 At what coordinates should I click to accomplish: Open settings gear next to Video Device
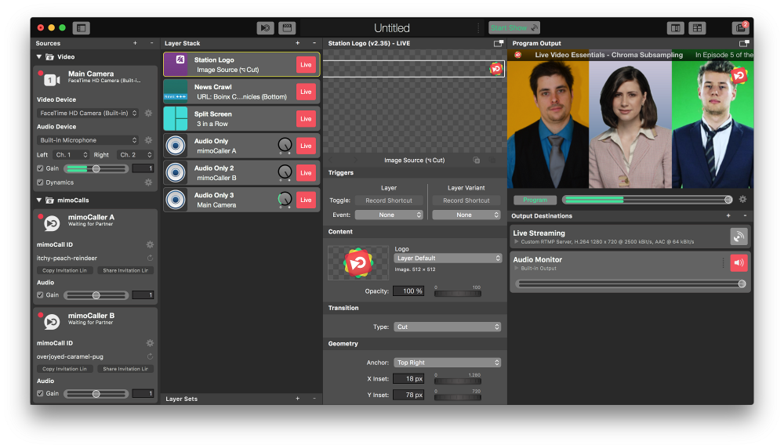148,114
